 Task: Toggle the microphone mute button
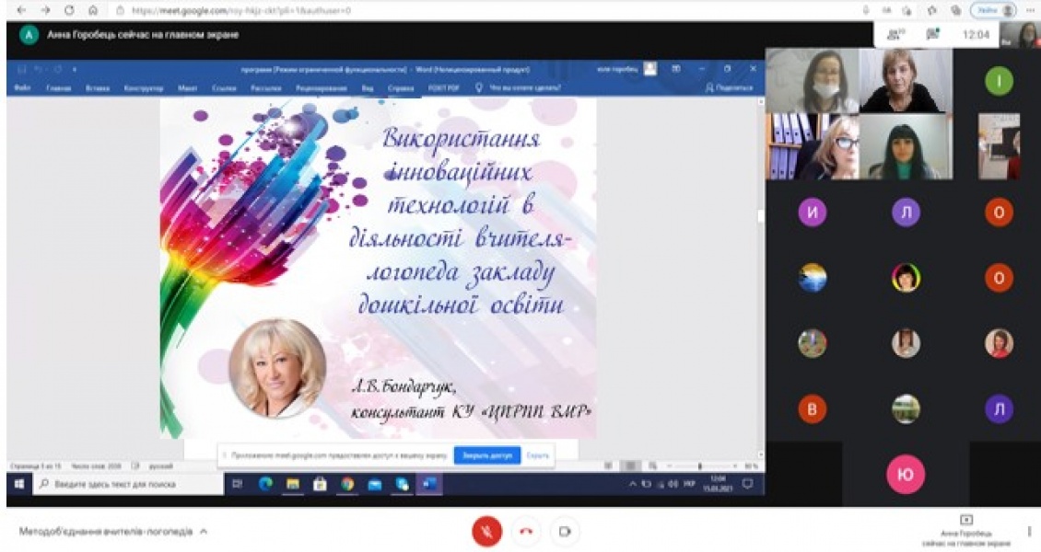click(x=487, y=531)
